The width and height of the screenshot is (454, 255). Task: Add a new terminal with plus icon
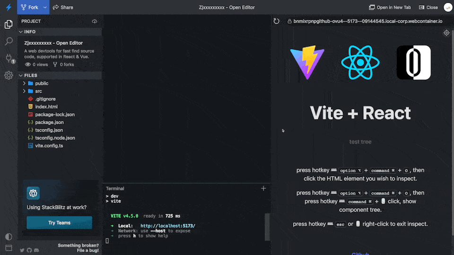[x=263, y=188]
